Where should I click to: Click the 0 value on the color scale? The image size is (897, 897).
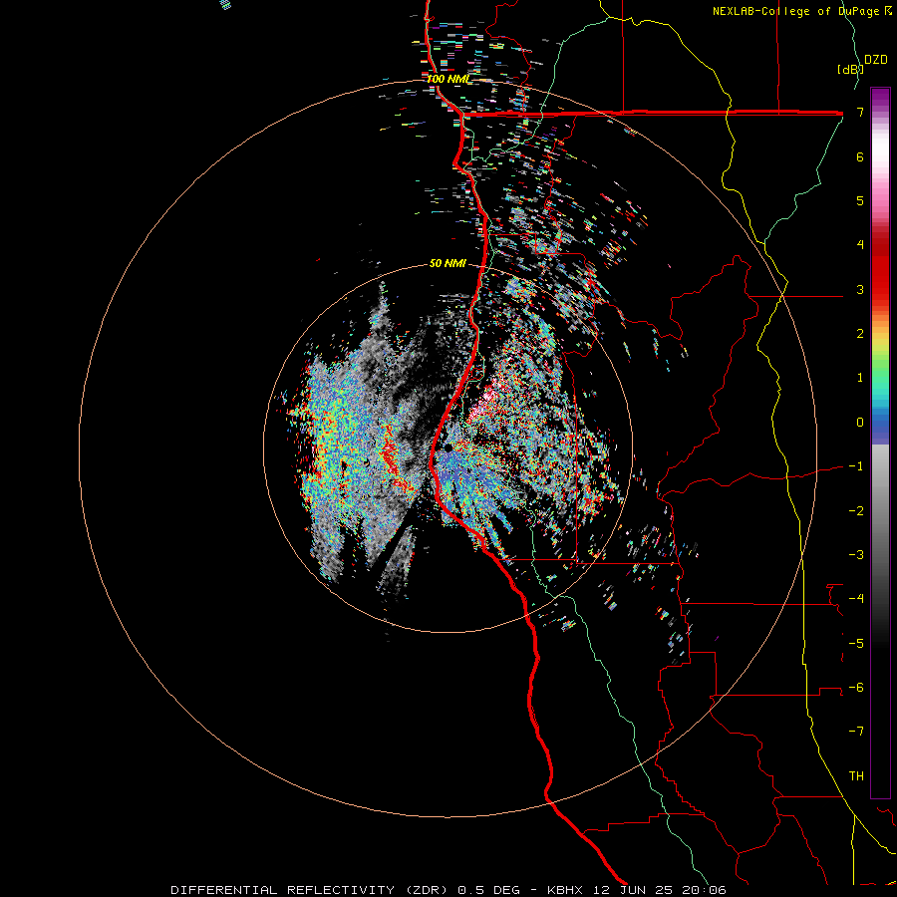(x=860, y=423)
